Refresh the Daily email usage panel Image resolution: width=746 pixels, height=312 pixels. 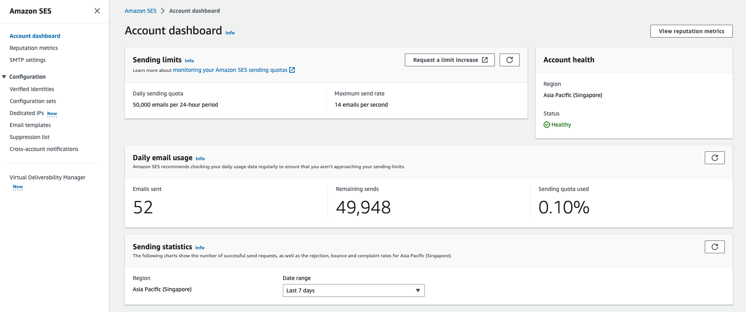click(714, 158)
